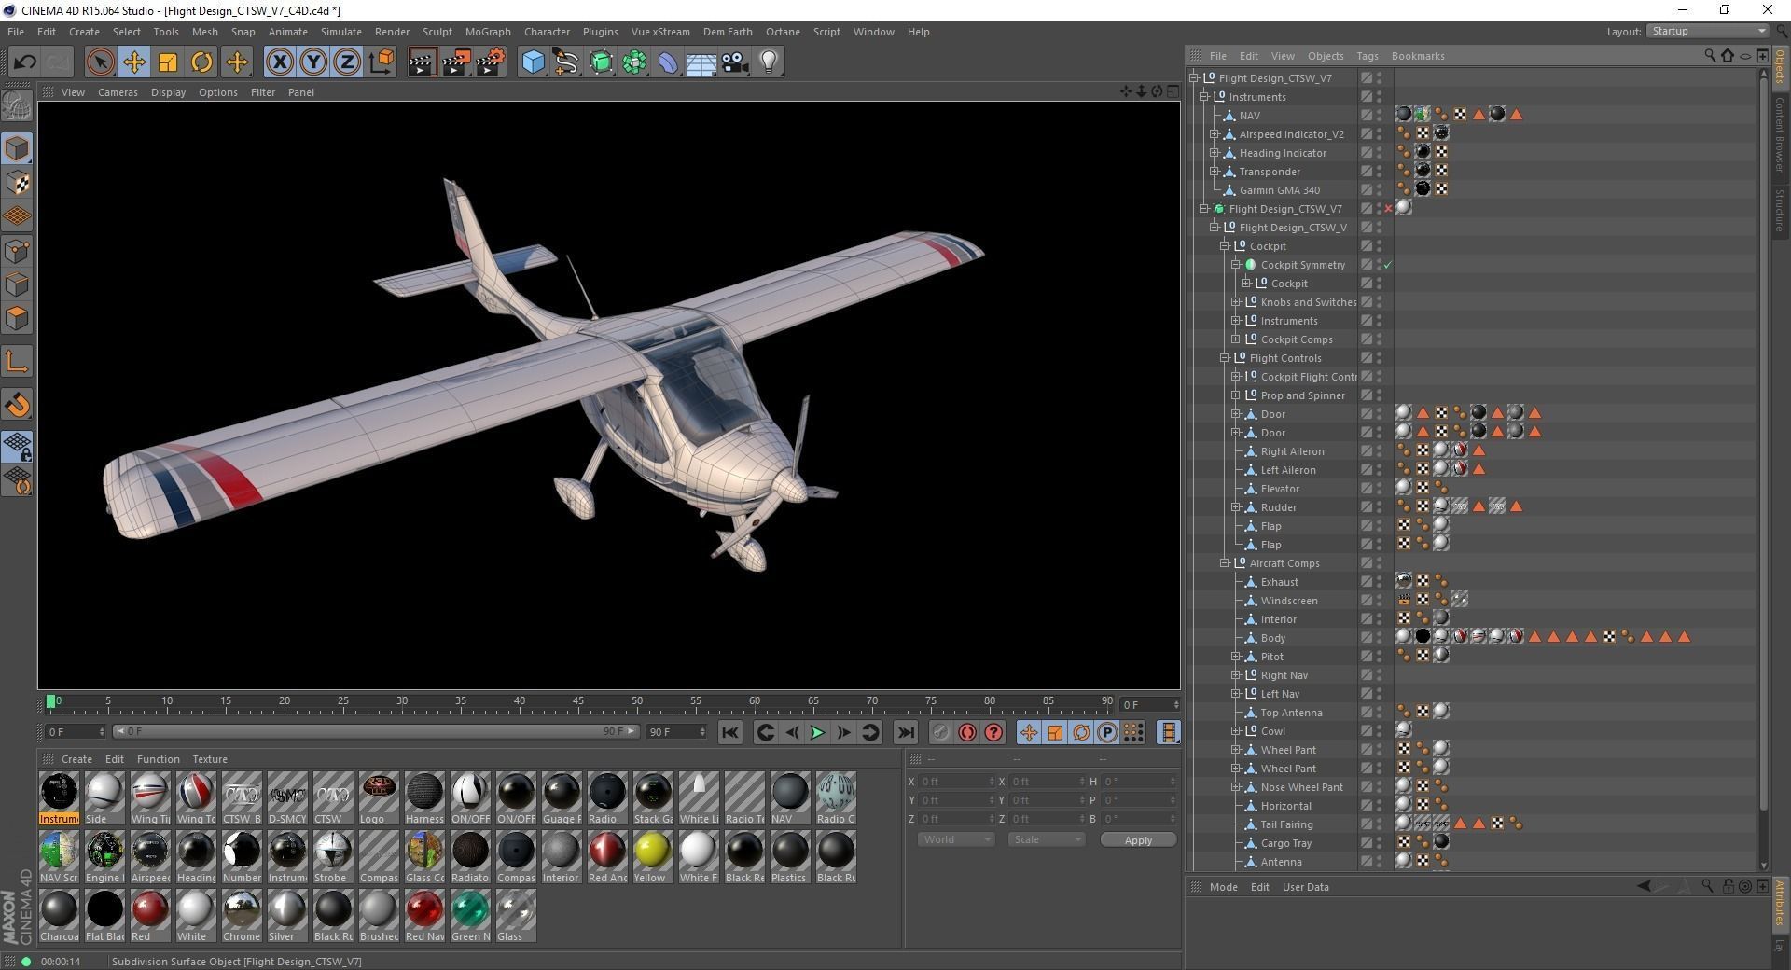Click the Deformer bend icon

click(668, 62)
